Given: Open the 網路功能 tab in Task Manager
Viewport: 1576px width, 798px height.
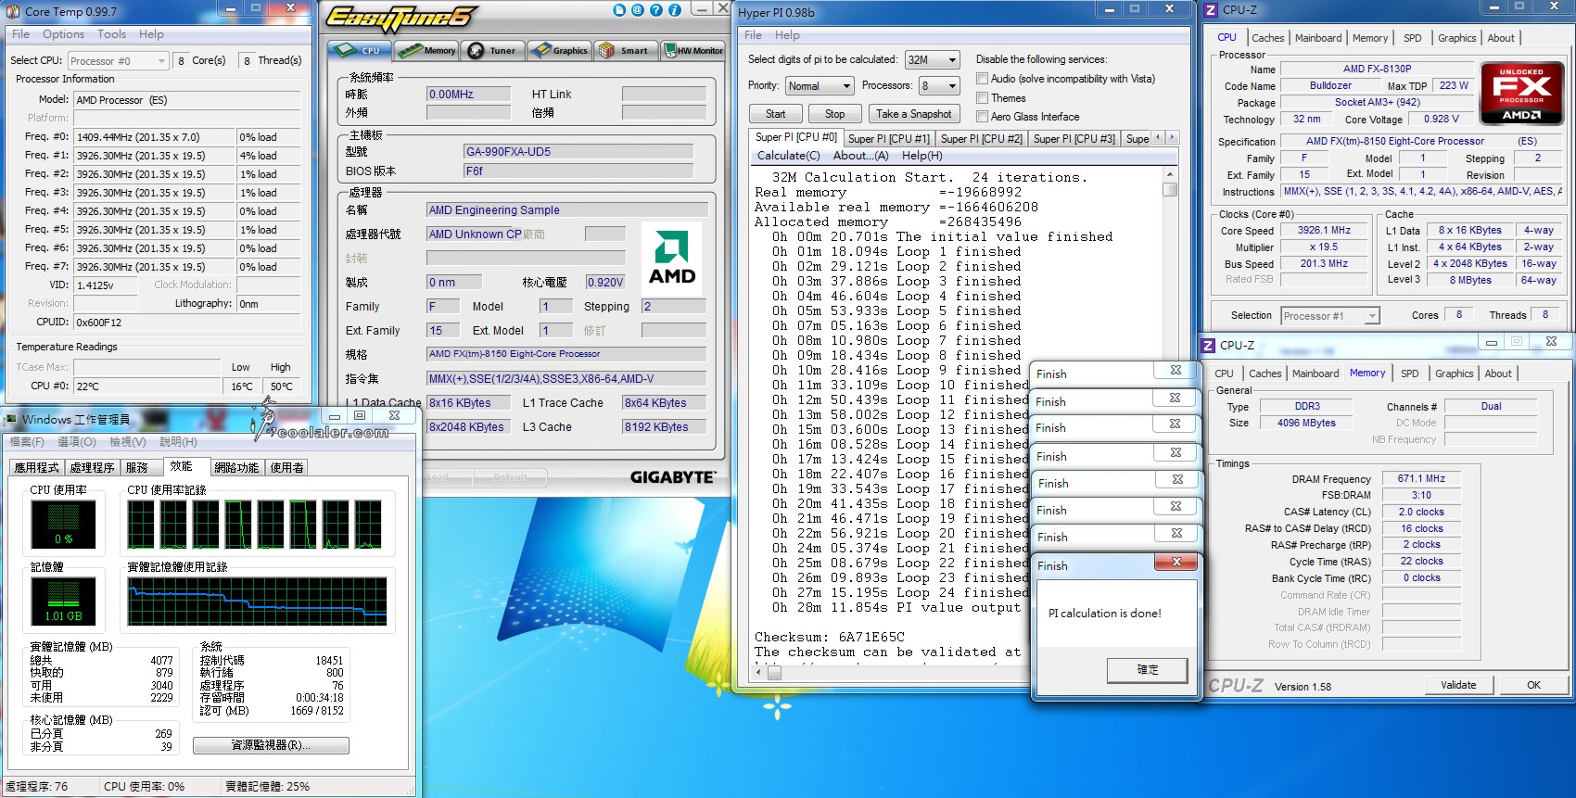Looking at the screenshot, I should point(236,468).
